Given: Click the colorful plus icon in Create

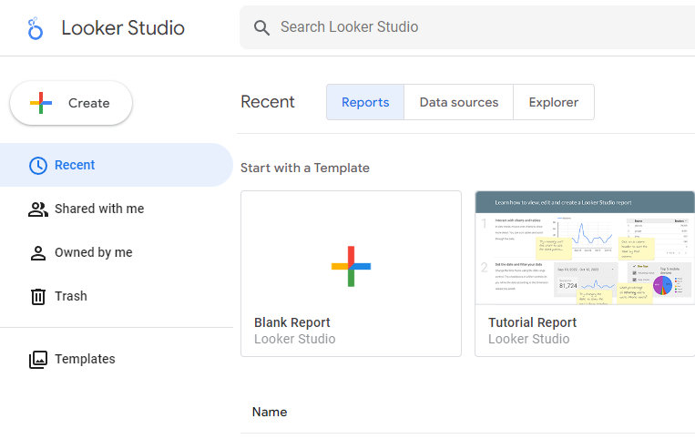Looking at the screenshot, I should 41,103.
